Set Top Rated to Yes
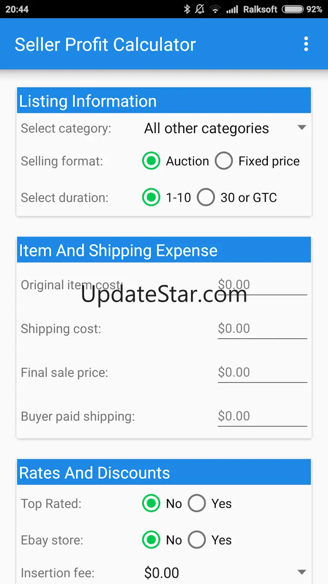This screenshot has height=584, width=328. pos(197,503)
